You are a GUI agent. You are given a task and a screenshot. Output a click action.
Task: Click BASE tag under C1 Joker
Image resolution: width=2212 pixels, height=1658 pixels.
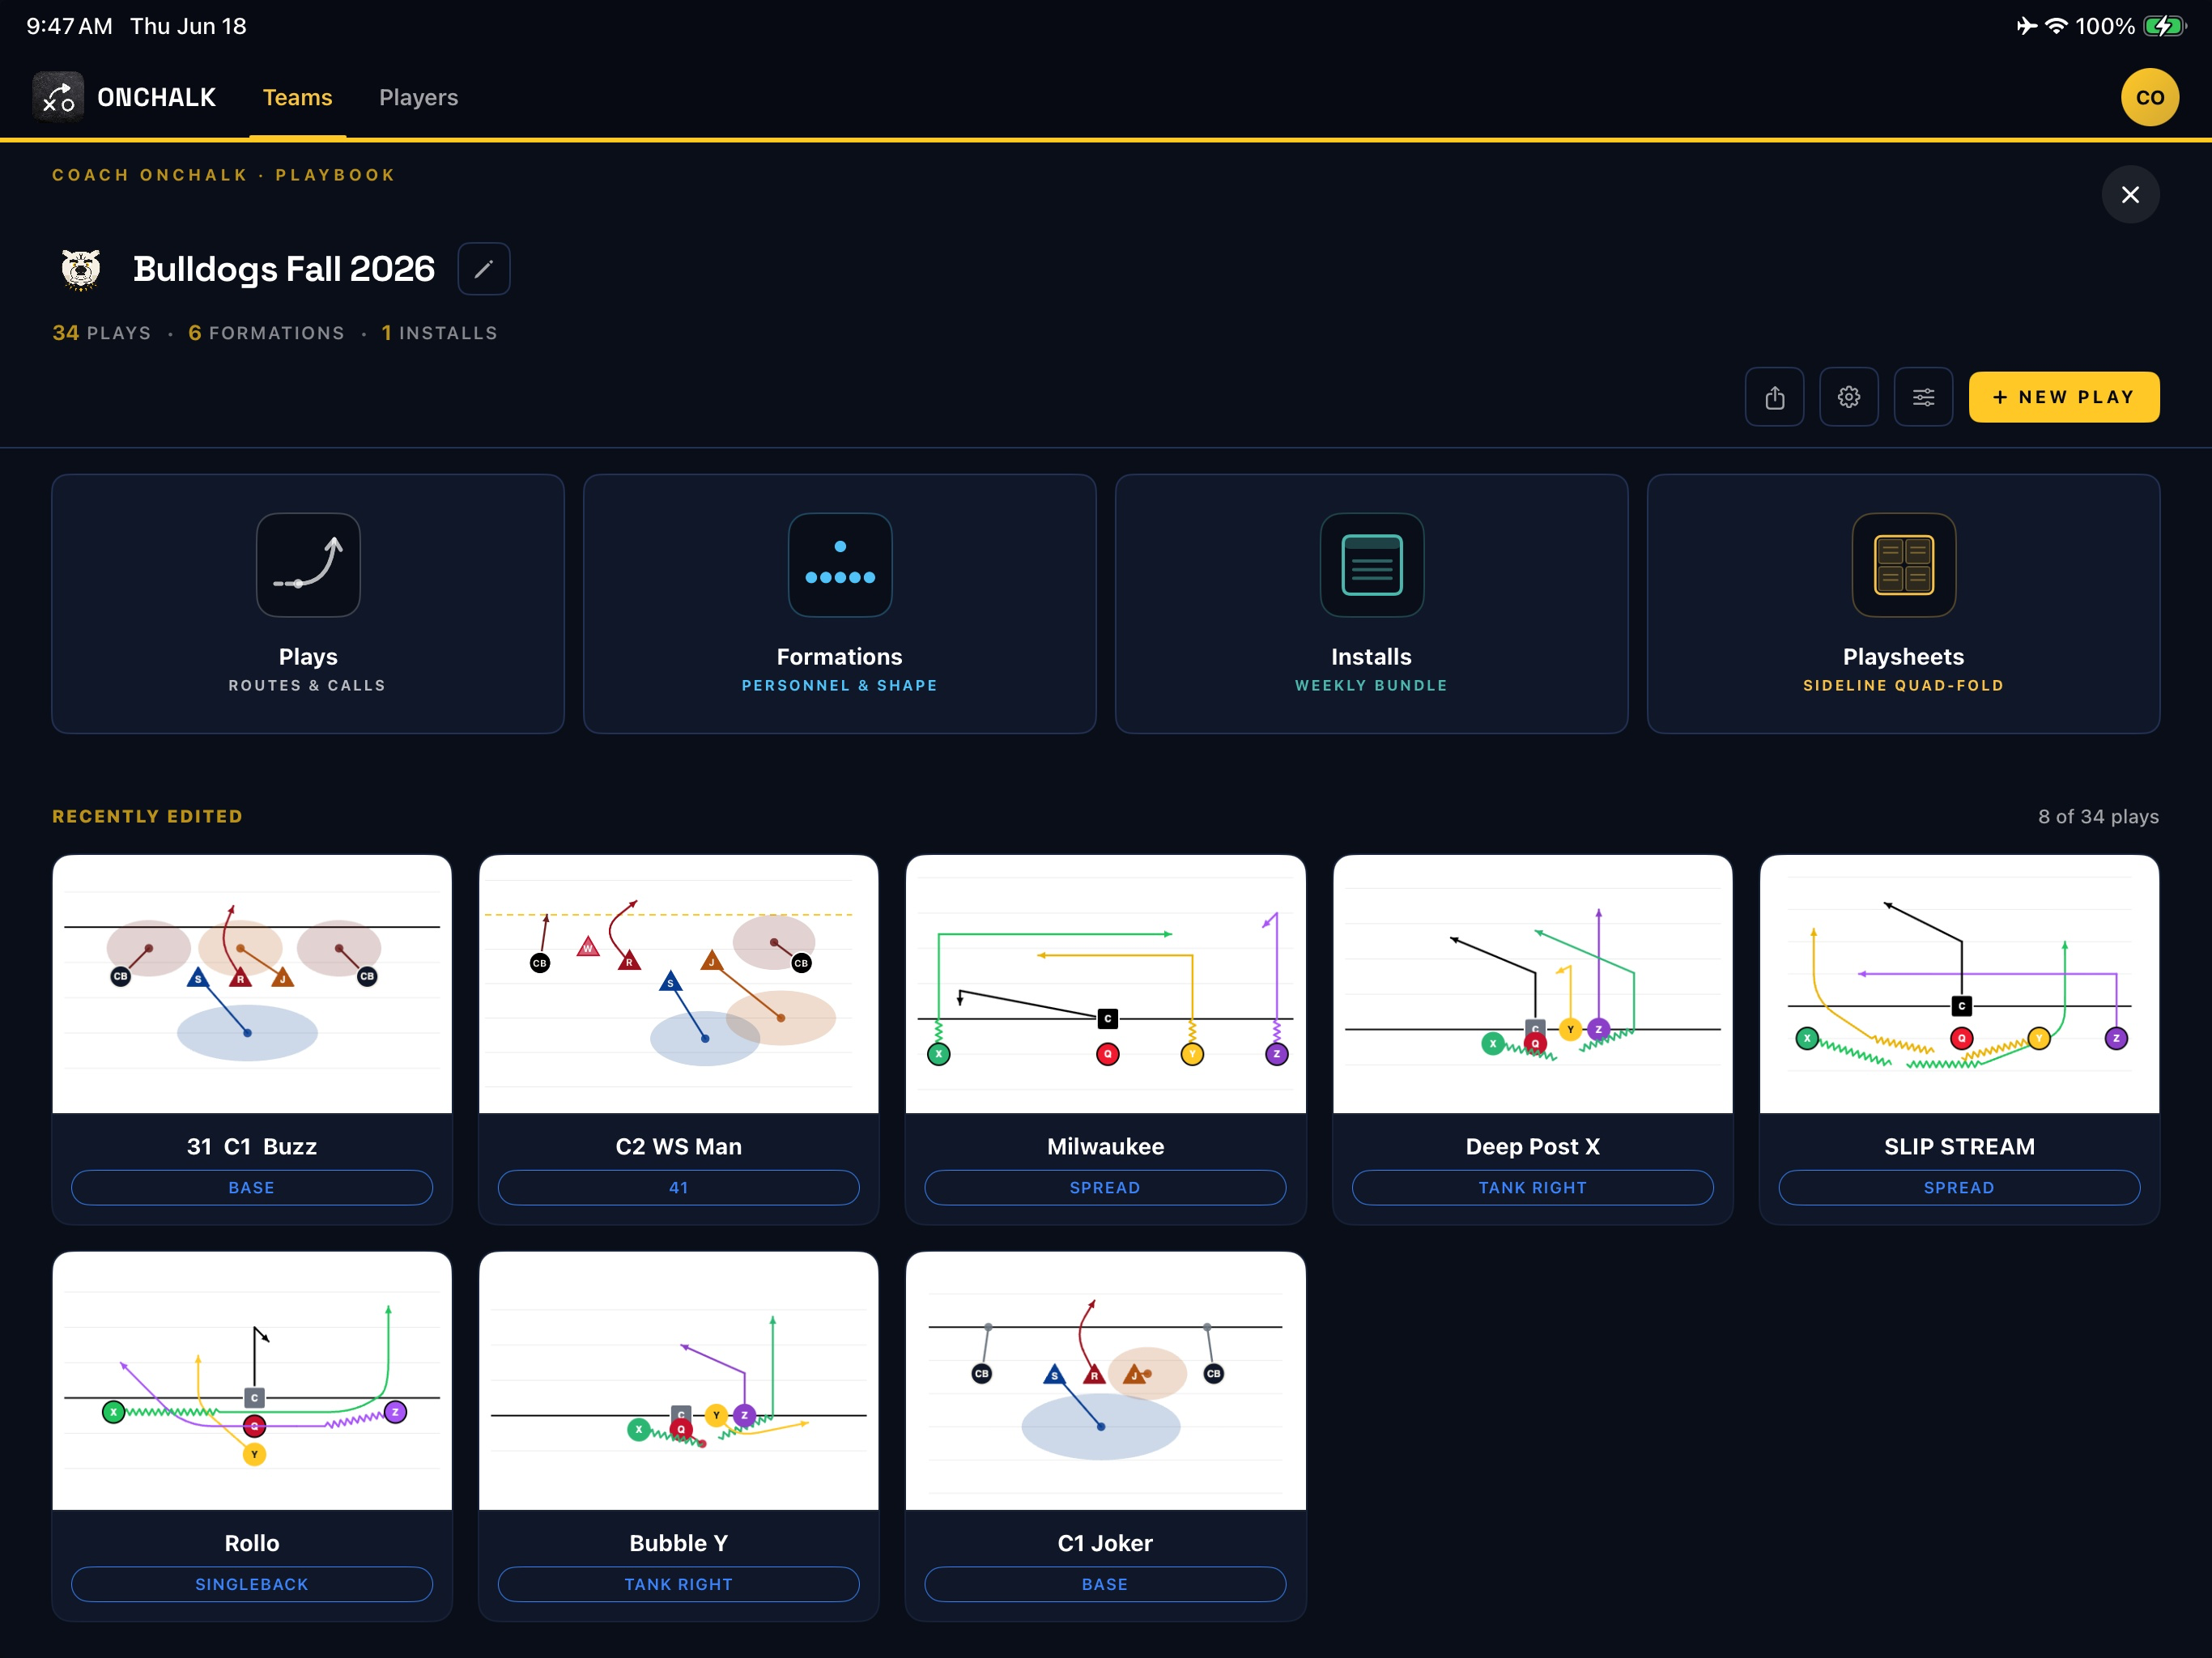click(x=1105, y=1584)
